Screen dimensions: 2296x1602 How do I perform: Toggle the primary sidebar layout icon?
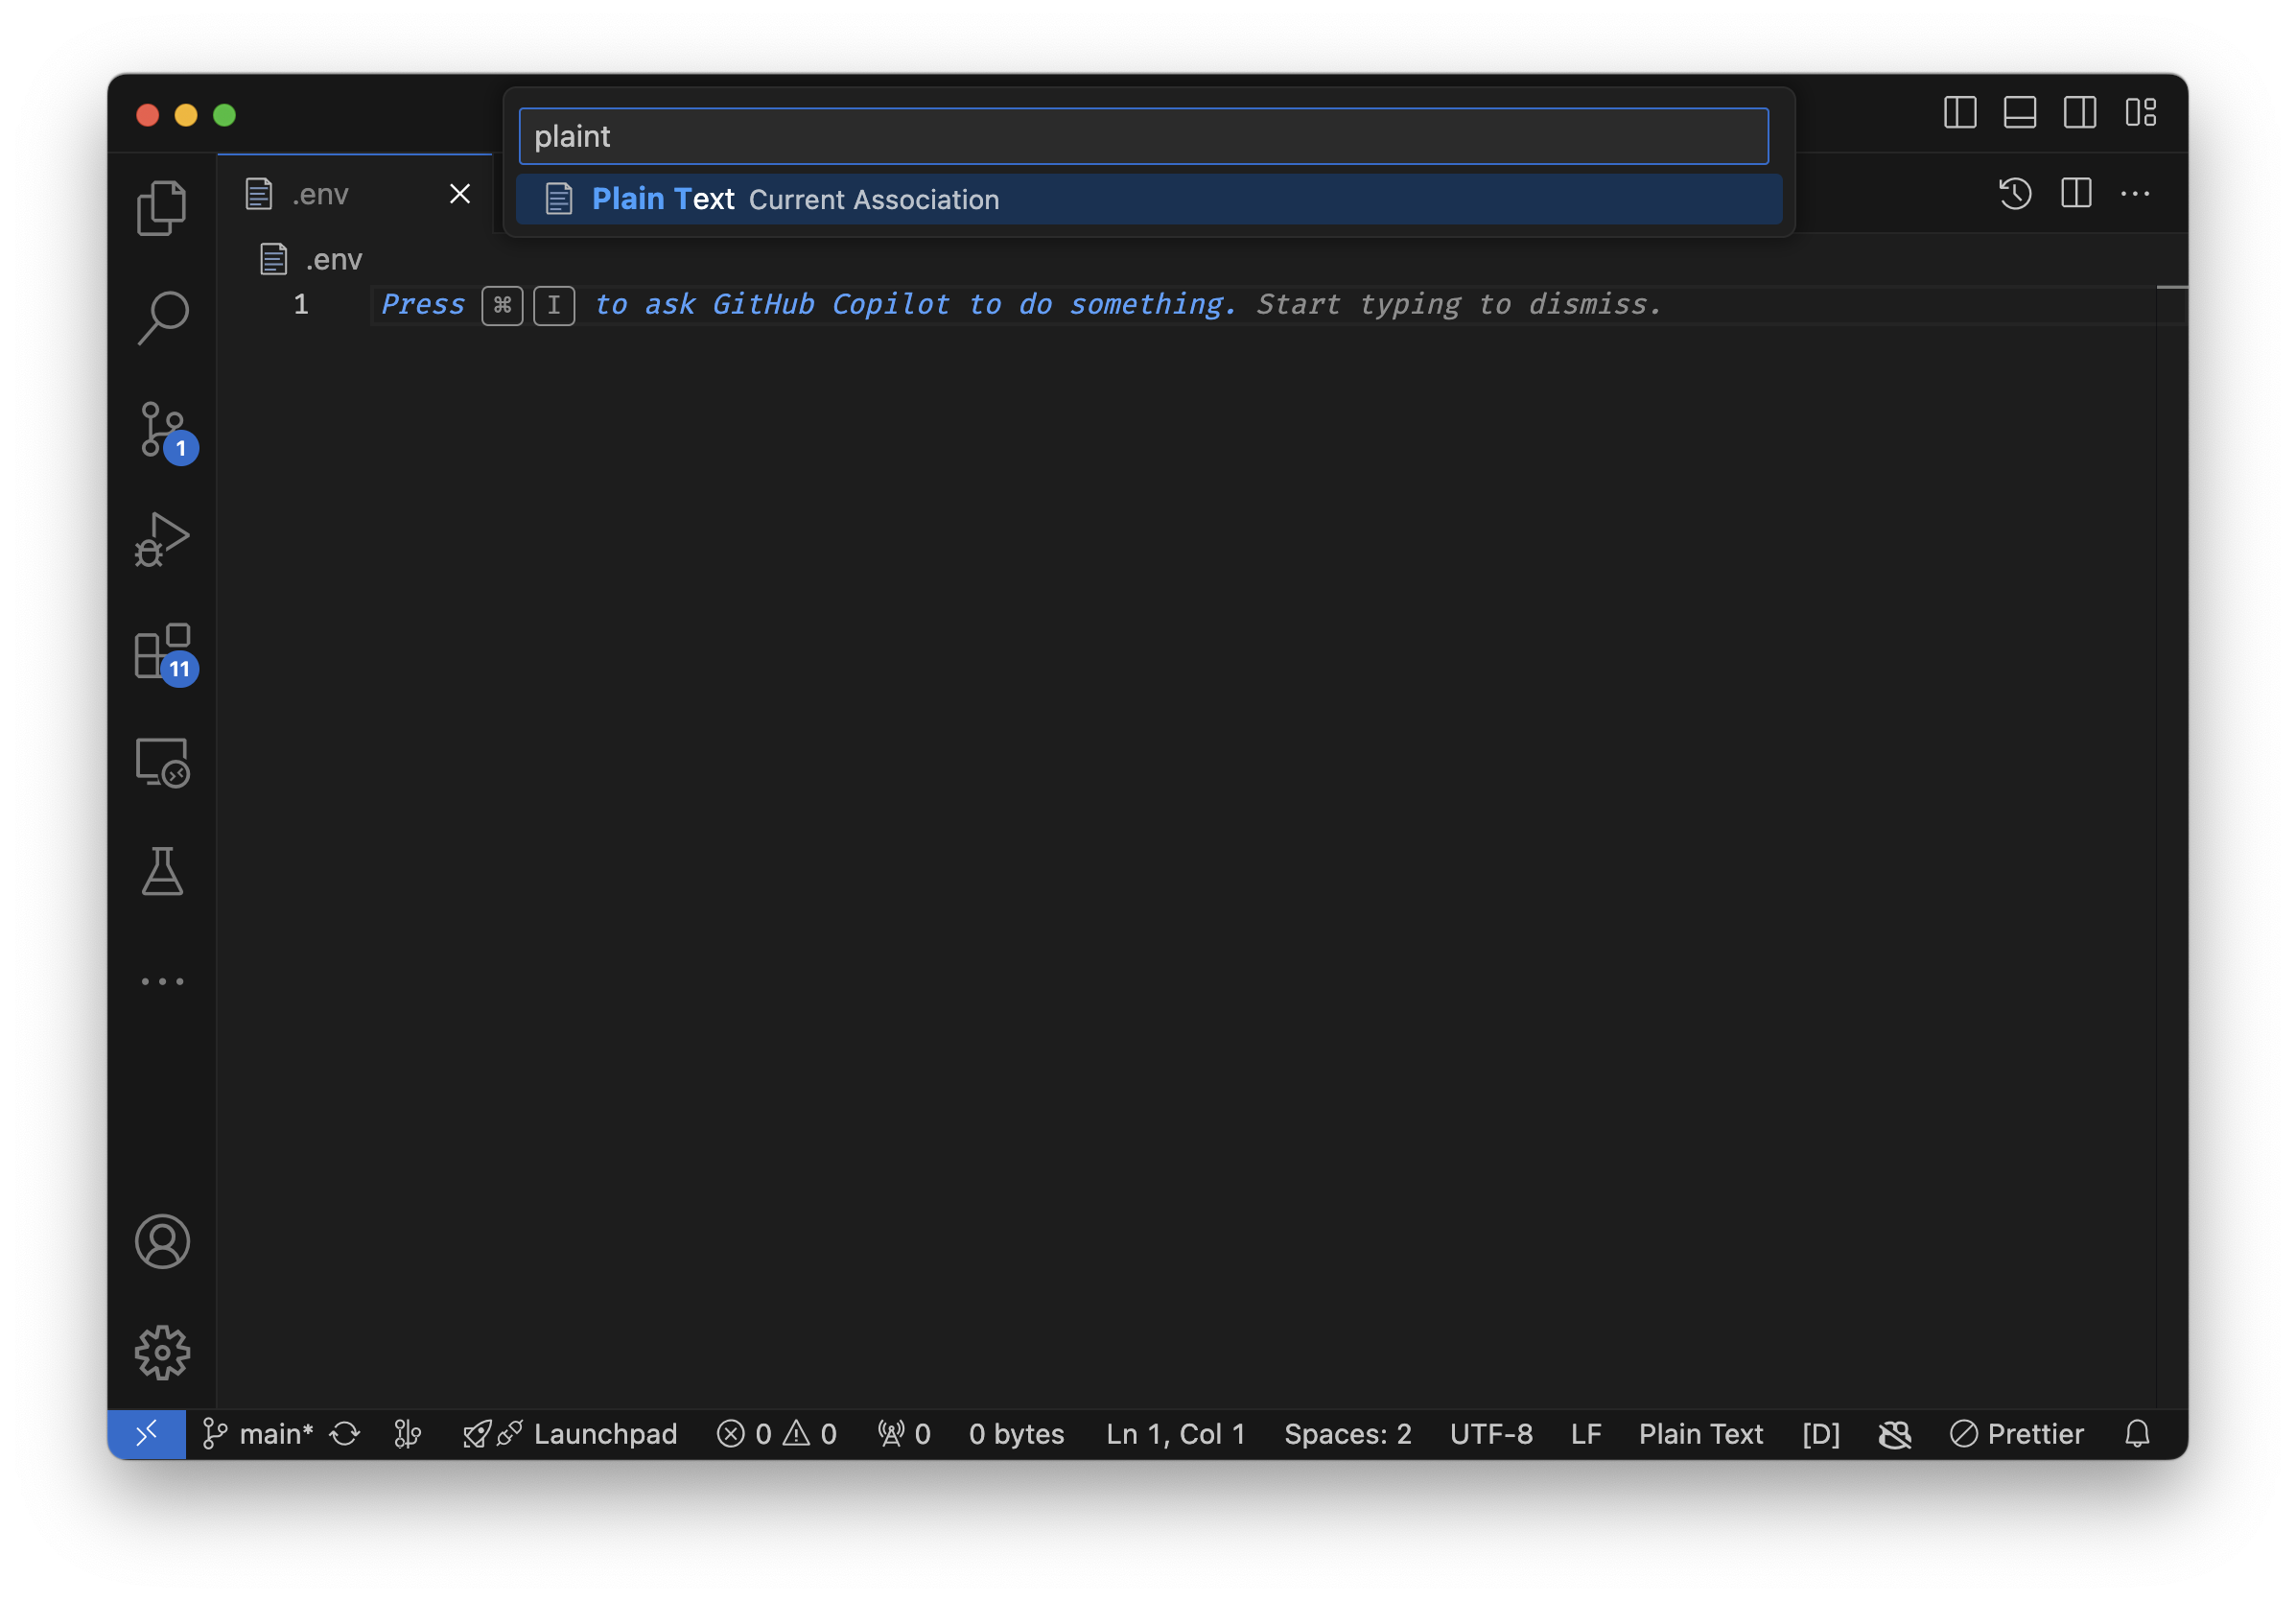click(x=1960, y=113)
